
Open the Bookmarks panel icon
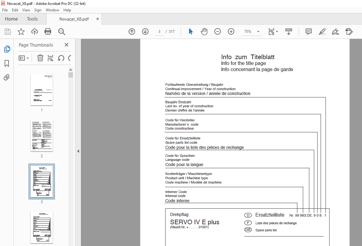click(x=7, y=63)
